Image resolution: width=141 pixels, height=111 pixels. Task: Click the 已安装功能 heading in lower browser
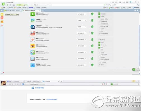click(x=39, y=88)
